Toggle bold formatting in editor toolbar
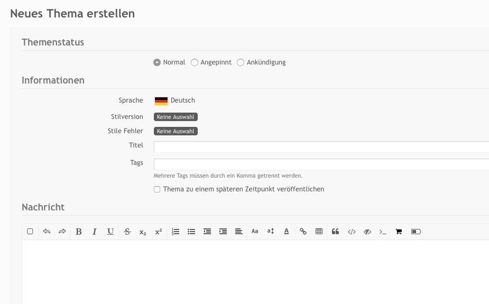The image size is (489, 304). point(79,232)
